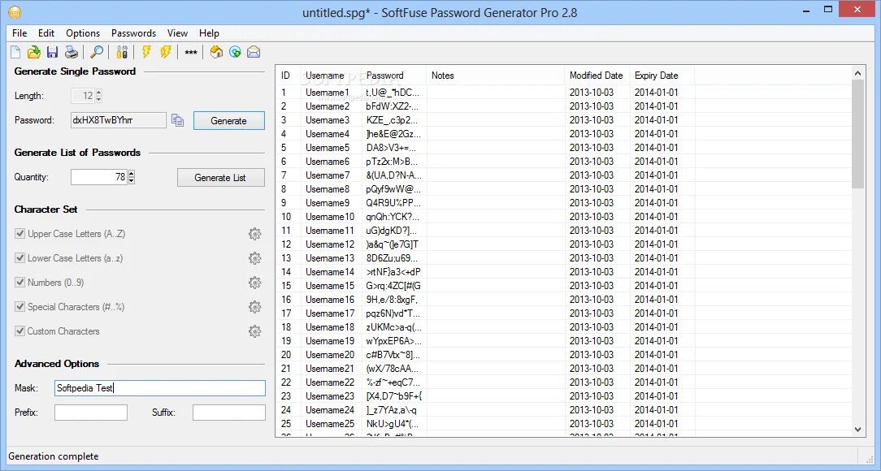Image resolution: width=881 pixels, height=471 pixels.
Task: Open settings gear for Numbers
Action: 255,283
